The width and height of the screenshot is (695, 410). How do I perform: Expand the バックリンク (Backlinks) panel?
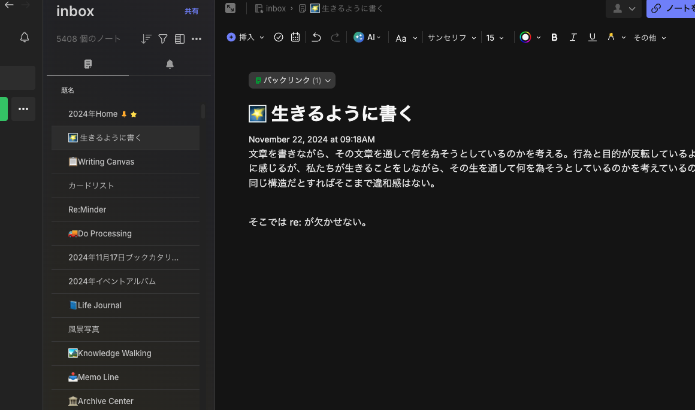(x=292, y=80)
